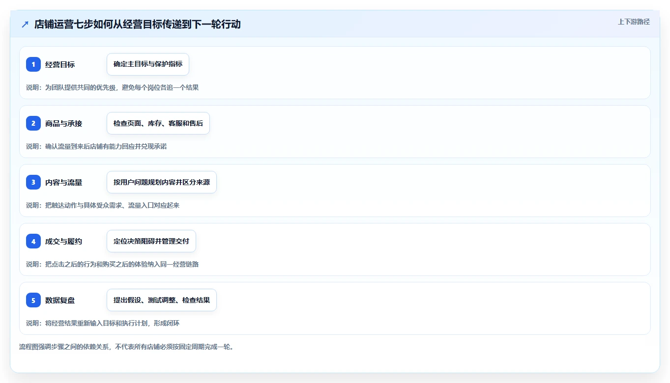This screenshot has width=670, height=383.
Task: Select the 按用户问题规划内容并区分来源 chip
Action: pos(162,182)
